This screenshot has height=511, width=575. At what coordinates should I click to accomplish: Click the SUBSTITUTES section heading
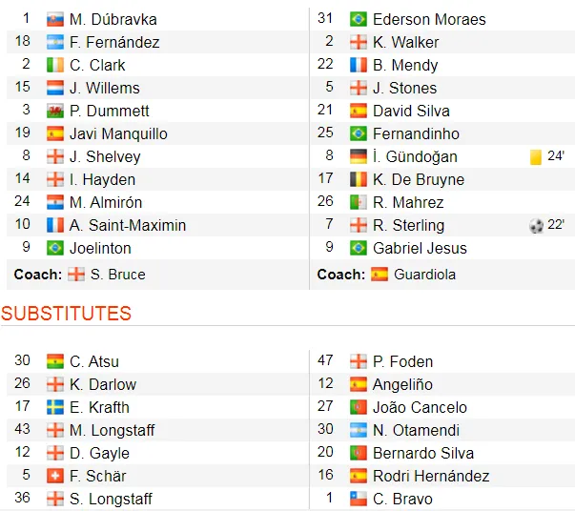tap(66, 314)
